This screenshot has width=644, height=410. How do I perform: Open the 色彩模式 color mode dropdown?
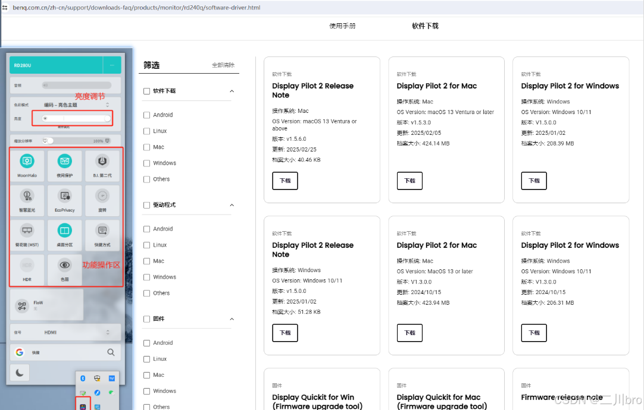[x=76, y=105]
